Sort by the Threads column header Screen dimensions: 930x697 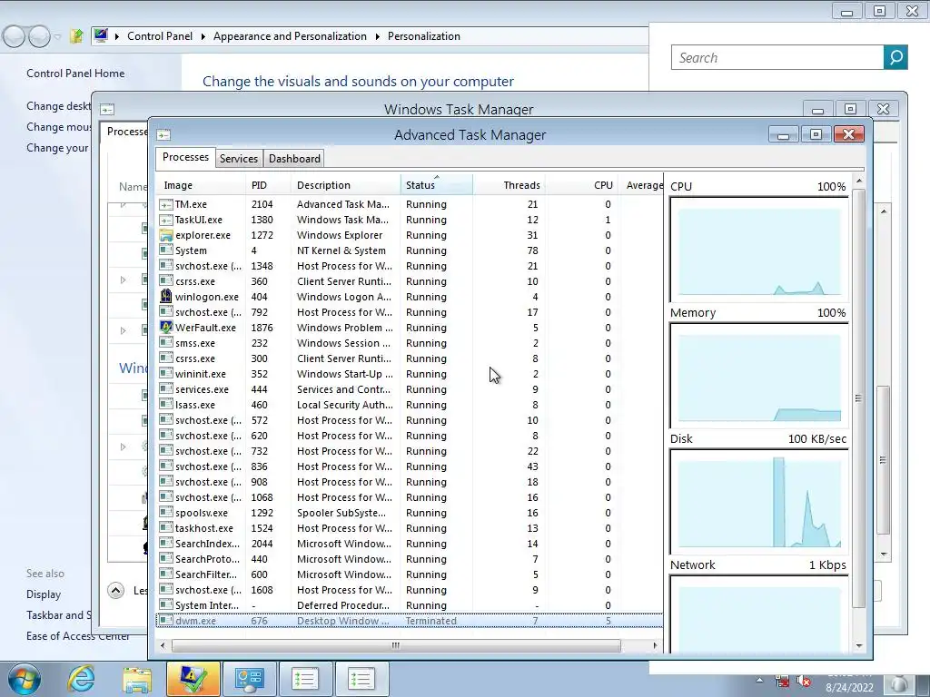[509, 185]
